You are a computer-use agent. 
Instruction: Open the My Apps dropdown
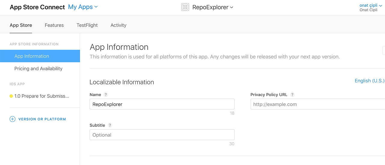tap(83, 7)
